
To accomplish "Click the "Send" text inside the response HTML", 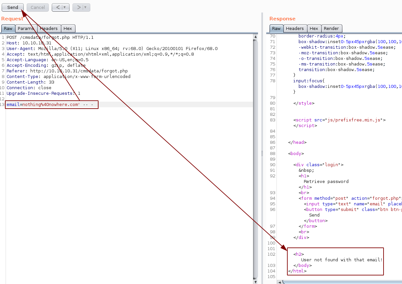I will point(314,215).
